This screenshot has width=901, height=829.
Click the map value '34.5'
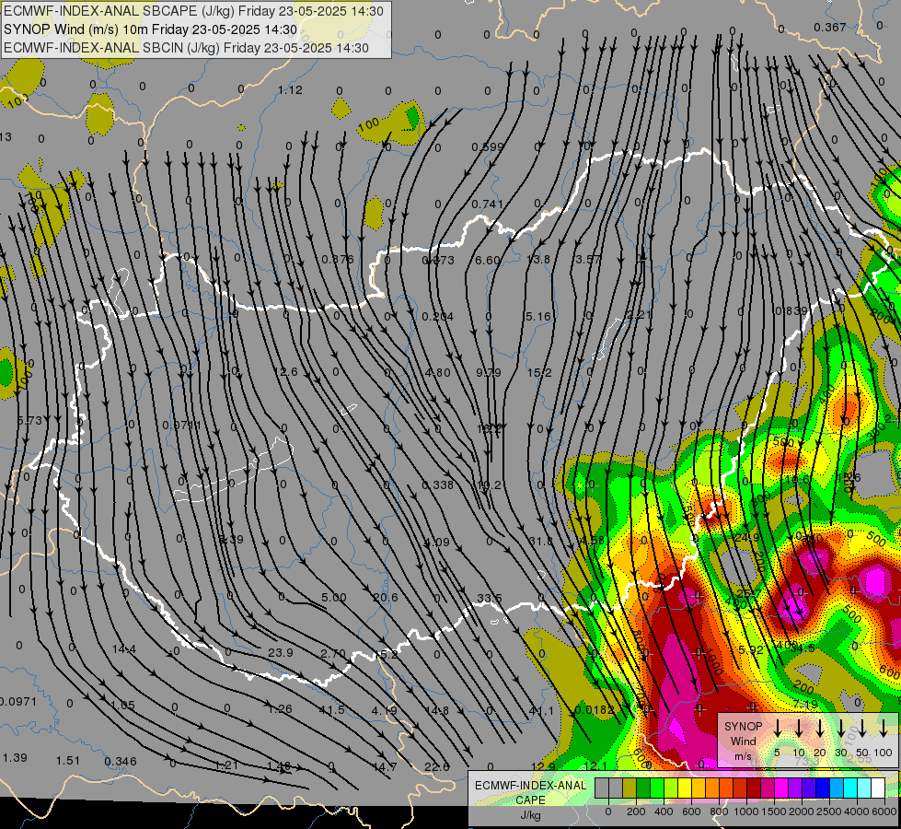click(x=803, y=648)
